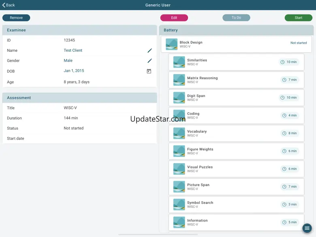Screen dimensions: 316x237
Task: Click the Similarities 10 min clock icon
Action: [x=282, y=62]
